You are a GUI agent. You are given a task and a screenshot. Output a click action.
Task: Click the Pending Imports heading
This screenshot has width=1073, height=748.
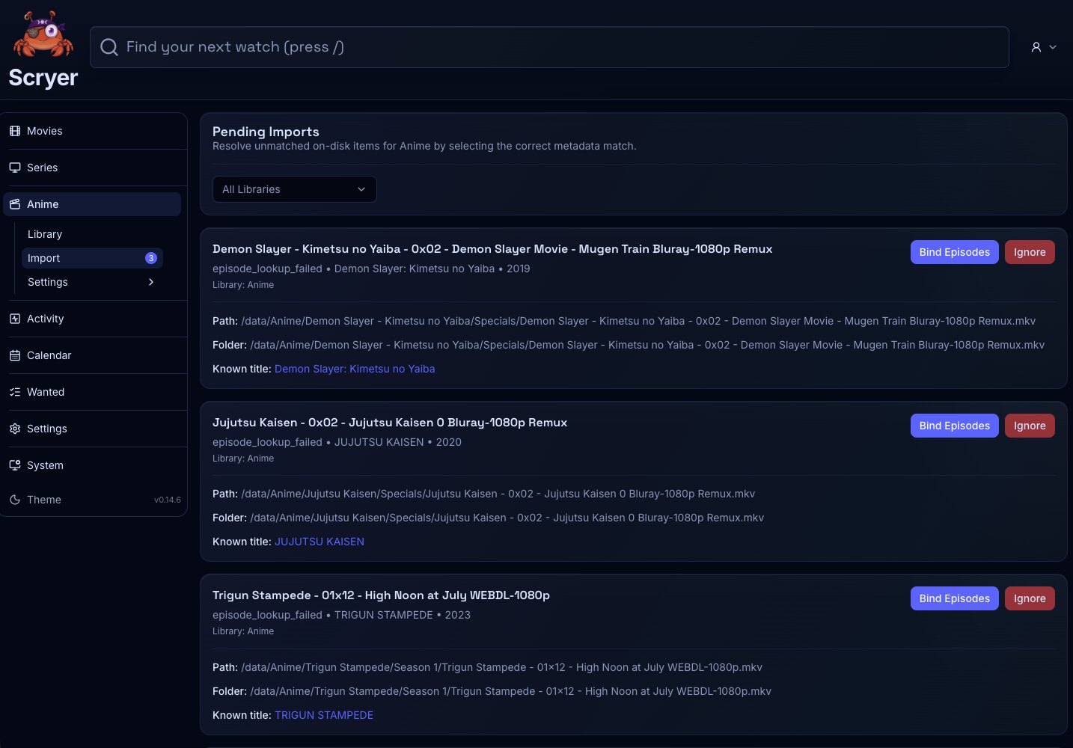point(266,132)
